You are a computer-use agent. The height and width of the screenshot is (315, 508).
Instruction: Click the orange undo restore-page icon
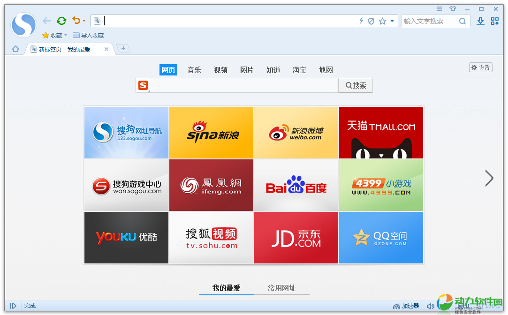click(x=76, y=21)
